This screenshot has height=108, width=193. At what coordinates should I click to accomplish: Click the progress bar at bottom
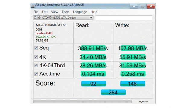click(82, 101)
